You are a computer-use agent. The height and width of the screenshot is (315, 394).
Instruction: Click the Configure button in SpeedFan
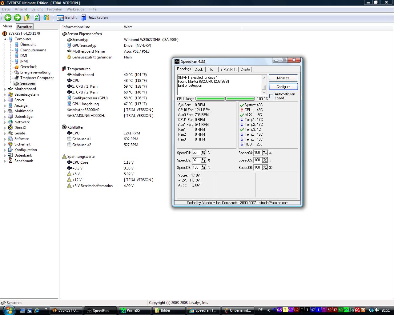click(283, 87)
